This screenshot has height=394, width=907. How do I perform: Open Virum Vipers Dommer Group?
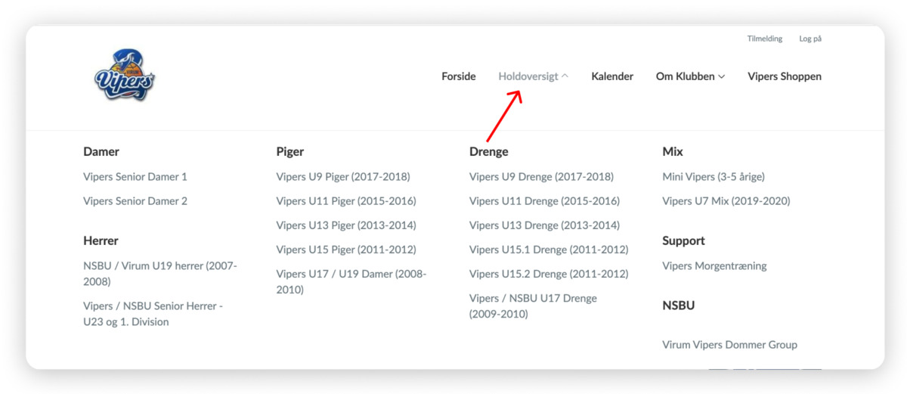(x=729, y=345)
